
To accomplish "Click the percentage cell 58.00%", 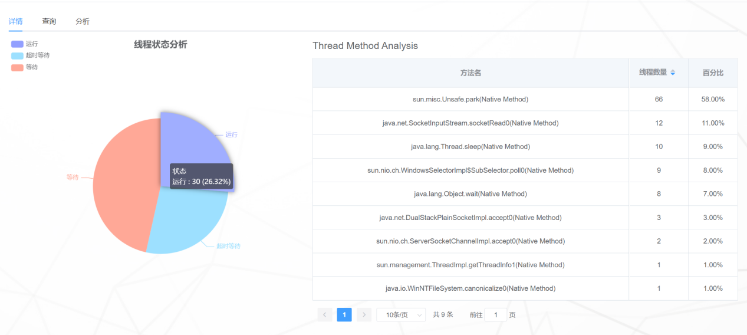I will point(713,99).
